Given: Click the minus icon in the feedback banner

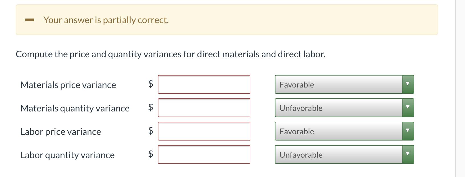Looking at the screenshot, I should pos(30,20).
